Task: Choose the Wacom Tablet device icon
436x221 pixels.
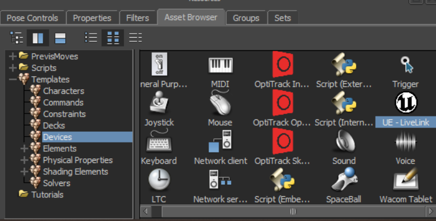Action: [406, 179]
